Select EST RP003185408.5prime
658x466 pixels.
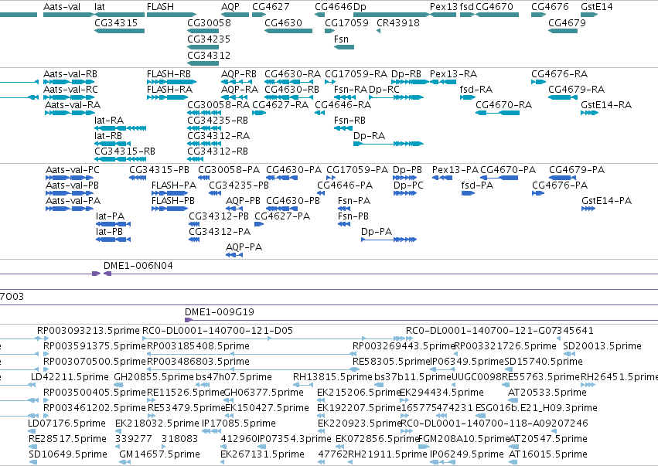point(198,346)
